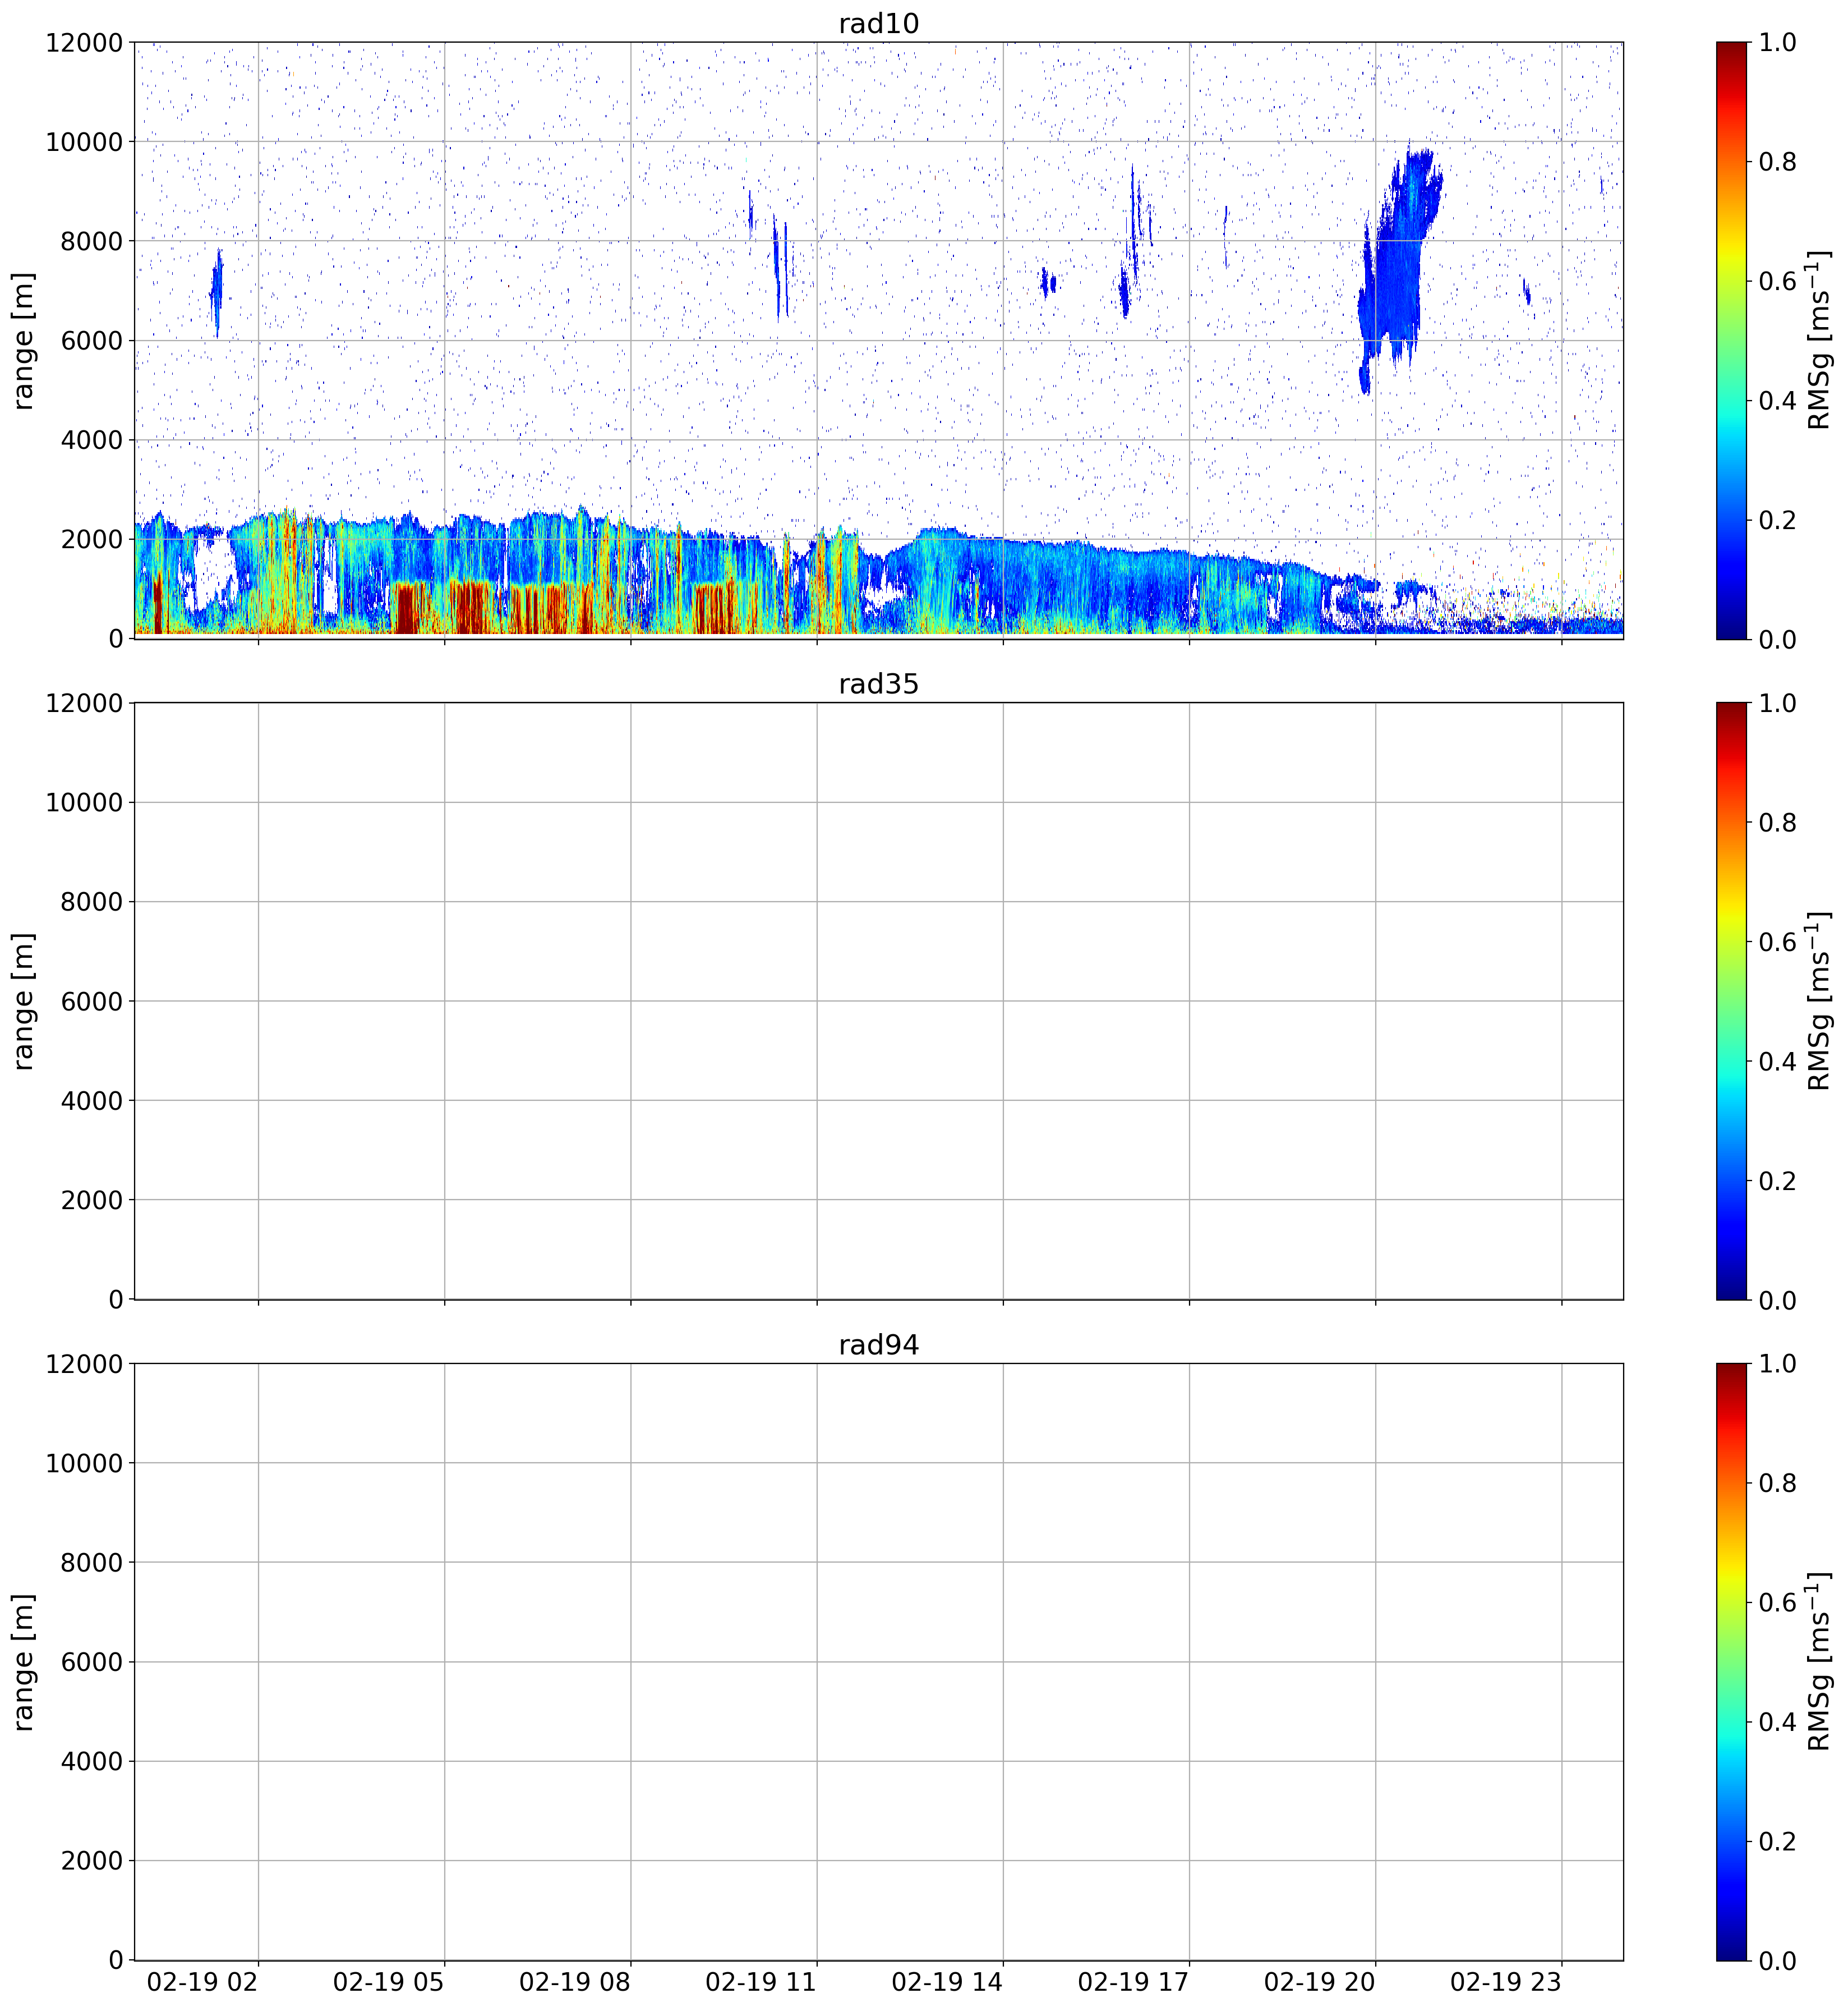1848x2007 pixels.
Task: Click the 2000 y-tick of the rad35 plot
Action: click(x=92, y=1201)
